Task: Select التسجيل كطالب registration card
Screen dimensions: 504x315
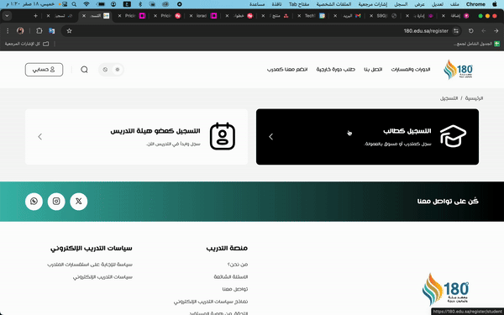Action: click(367, 137)
